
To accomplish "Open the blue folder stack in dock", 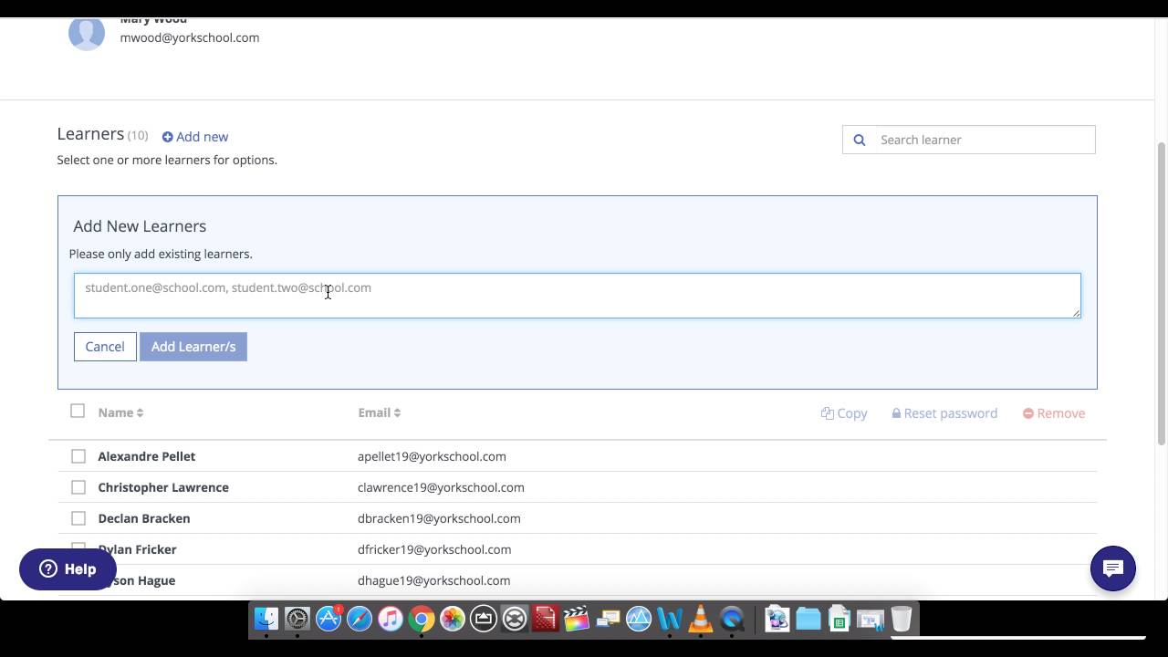I will [808, 620].
